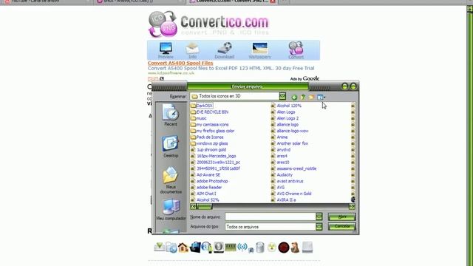Click the Wi-Fi signal sample icon
473x266 pixels.
242,248
